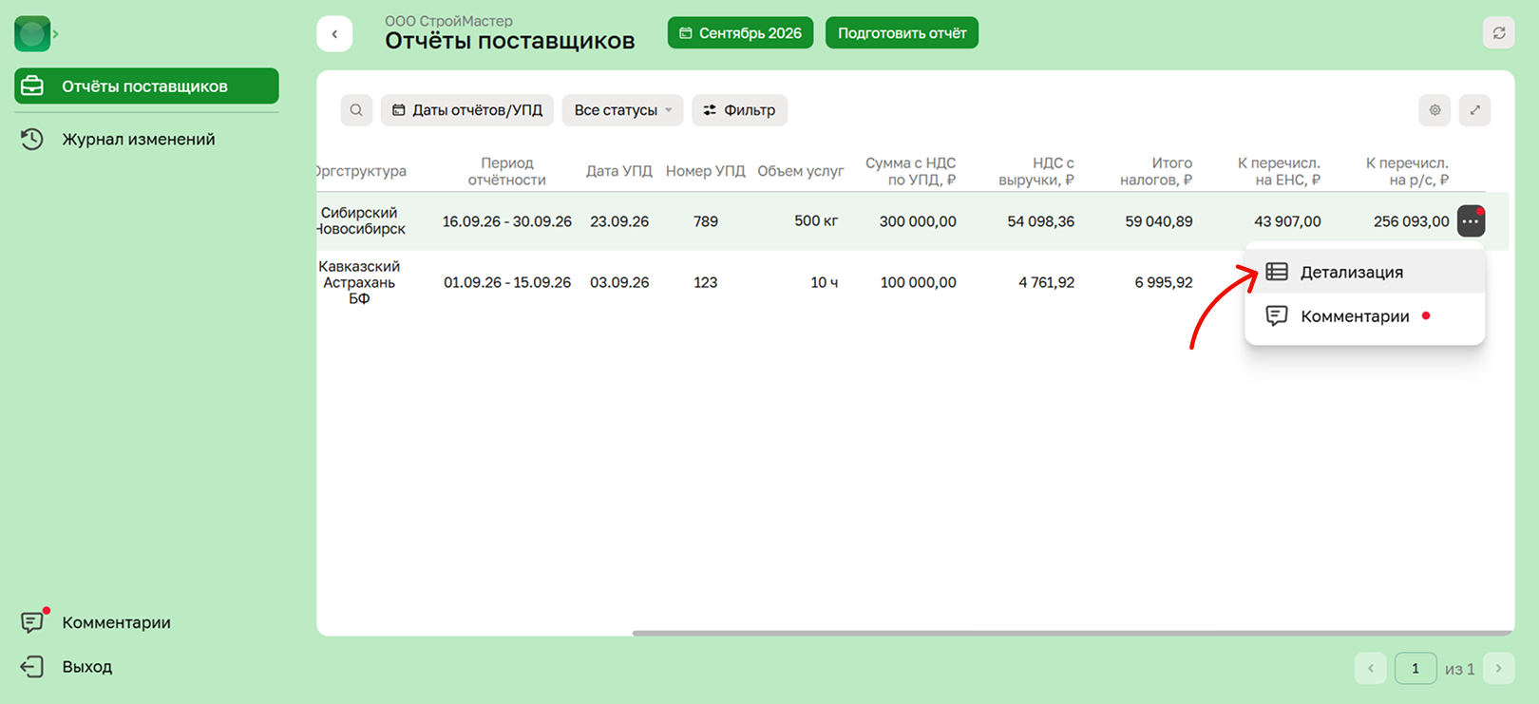
Task: Click the Период отчётности column header
Action: coord(506,171)
